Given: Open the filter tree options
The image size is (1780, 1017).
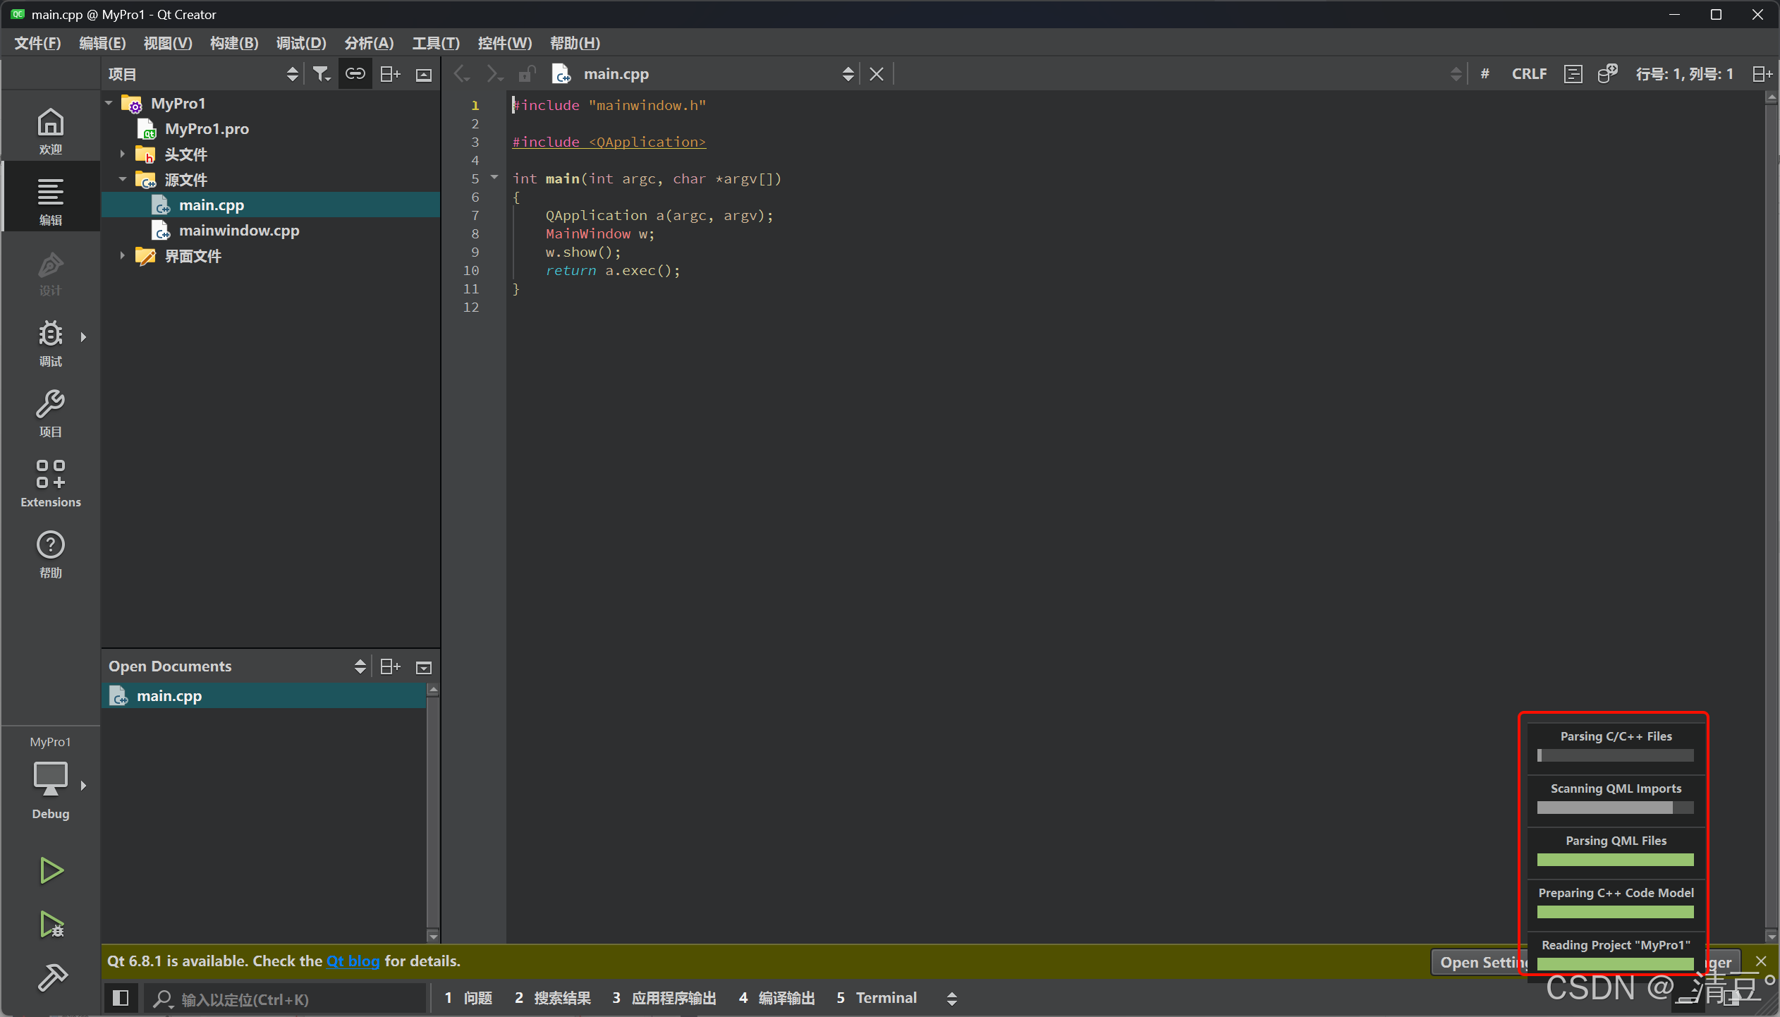Looking at the screenshot, I should point(322,74).
